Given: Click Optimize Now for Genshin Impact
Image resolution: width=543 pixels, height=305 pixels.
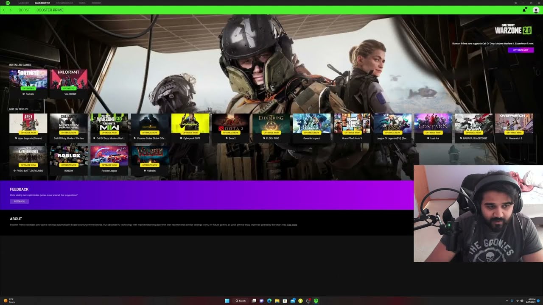Looking at the screenshot, I should (x=311, y=133).
